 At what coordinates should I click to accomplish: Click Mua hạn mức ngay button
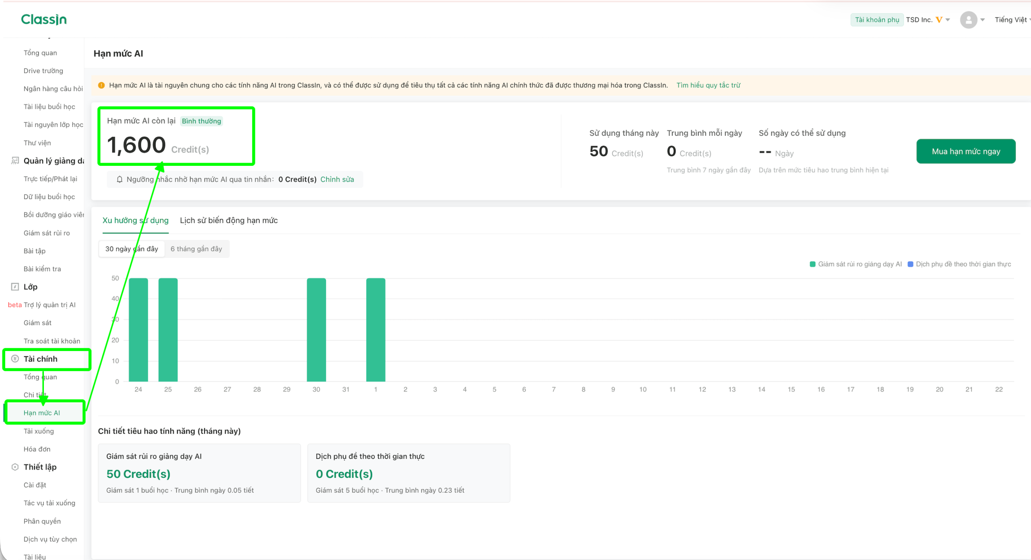tap(966, 151)
